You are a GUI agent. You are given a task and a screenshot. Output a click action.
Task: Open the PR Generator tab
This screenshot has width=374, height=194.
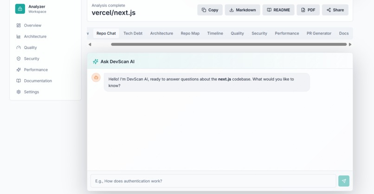319,33
